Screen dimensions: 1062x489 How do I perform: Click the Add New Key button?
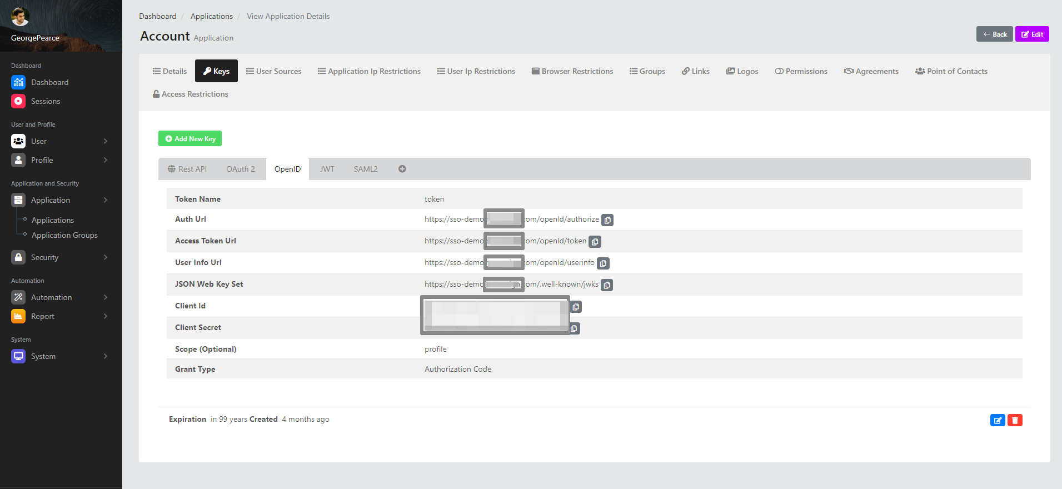click(x=190, y=138)
